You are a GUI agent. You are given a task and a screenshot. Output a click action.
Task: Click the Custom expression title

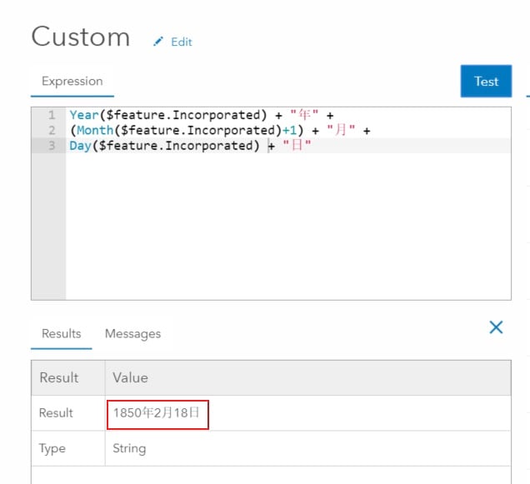[x=81, y=37]
